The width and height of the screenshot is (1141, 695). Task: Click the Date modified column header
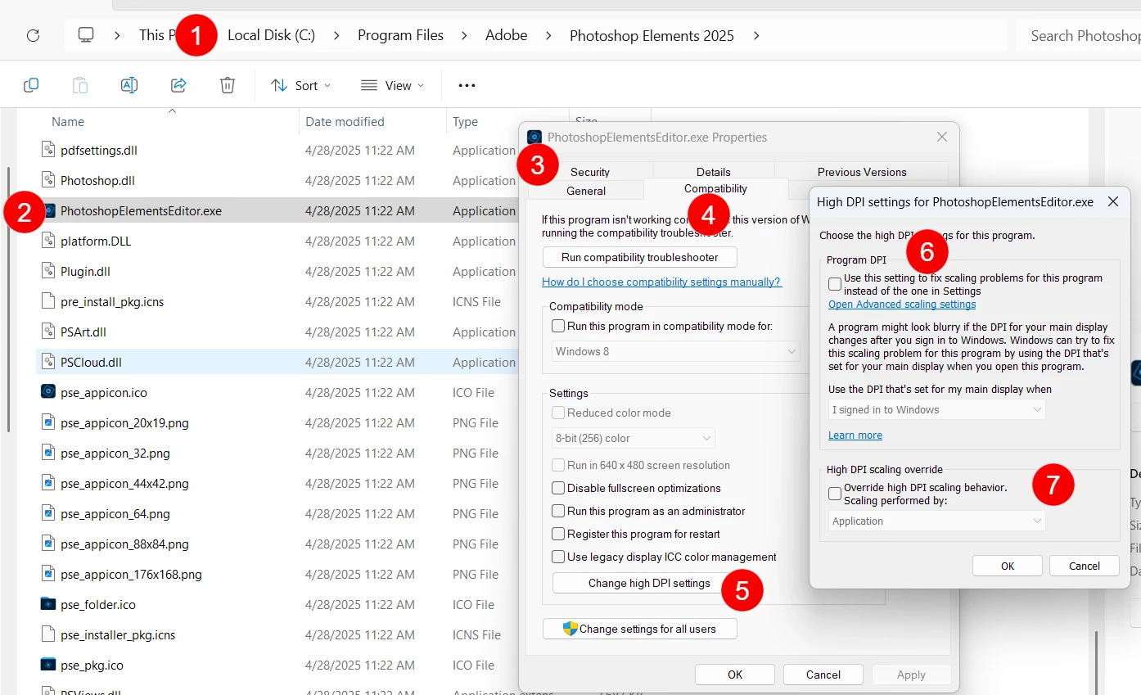(x=345, y=121)
